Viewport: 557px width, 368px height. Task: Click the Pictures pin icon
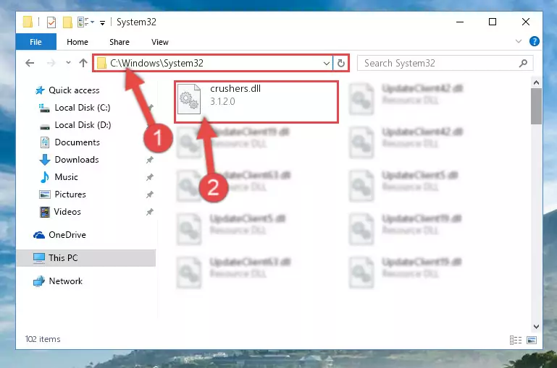click(x=149, y=194)
